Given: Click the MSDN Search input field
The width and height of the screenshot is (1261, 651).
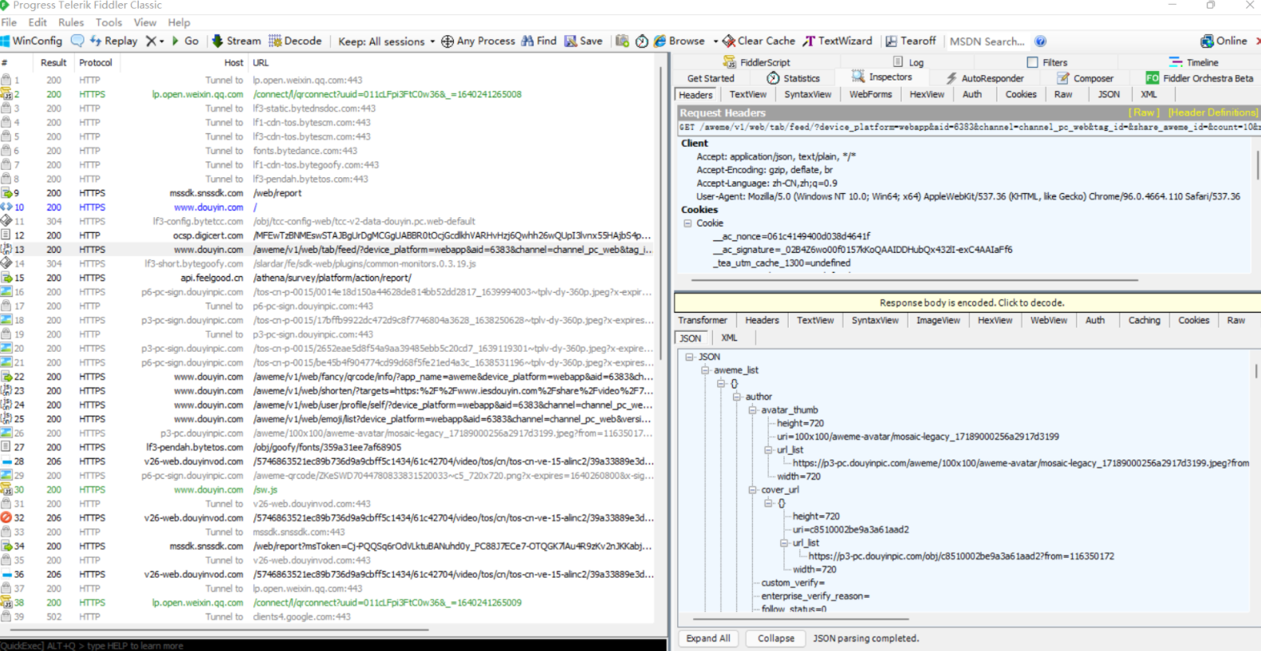Looking at the screenshot, I should [x=987, y=41].
